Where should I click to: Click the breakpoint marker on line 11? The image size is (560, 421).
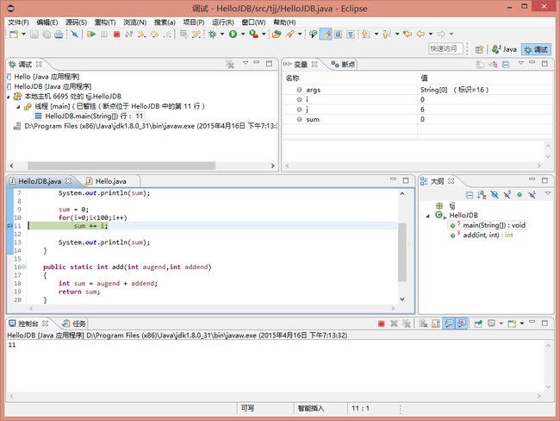click(x=9, y=226)
